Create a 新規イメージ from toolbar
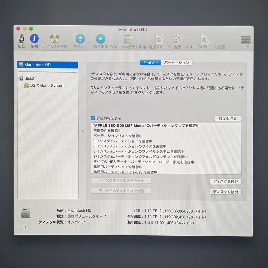This screenshot has height=268, width=268. pyautogui.click(x=159, y=39)
